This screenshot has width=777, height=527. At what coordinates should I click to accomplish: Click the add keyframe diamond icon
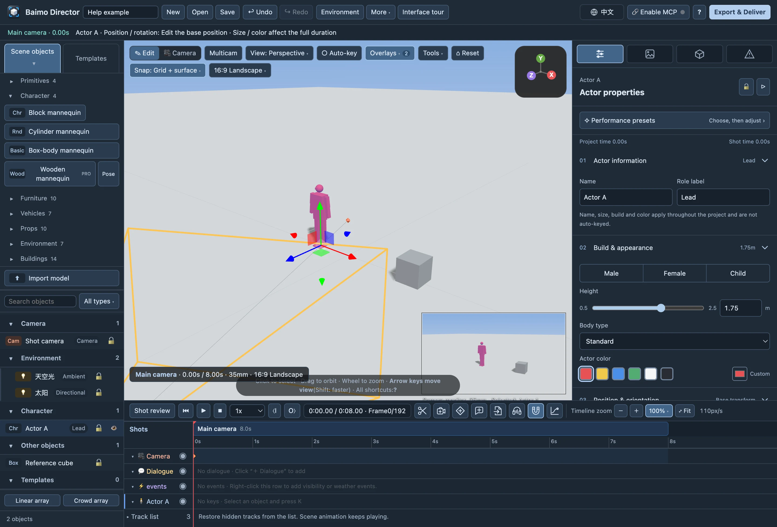click(460, 411)
